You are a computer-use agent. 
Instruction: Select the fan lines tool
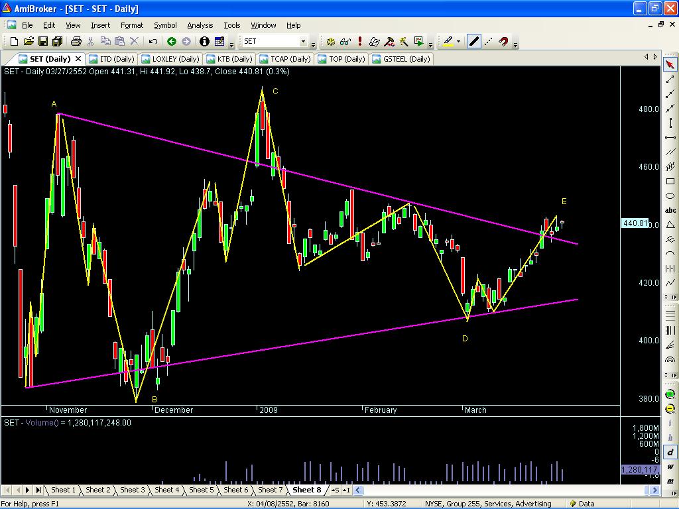(670, 345)
